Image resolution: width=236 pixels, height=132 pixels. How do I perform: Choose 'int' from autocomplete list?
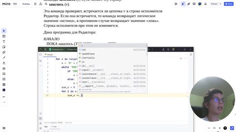[112, 50]
